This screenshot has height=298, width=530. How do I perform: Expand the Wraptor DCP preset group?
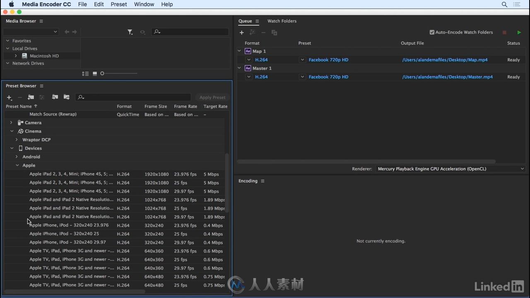click(x=17, y=140)
